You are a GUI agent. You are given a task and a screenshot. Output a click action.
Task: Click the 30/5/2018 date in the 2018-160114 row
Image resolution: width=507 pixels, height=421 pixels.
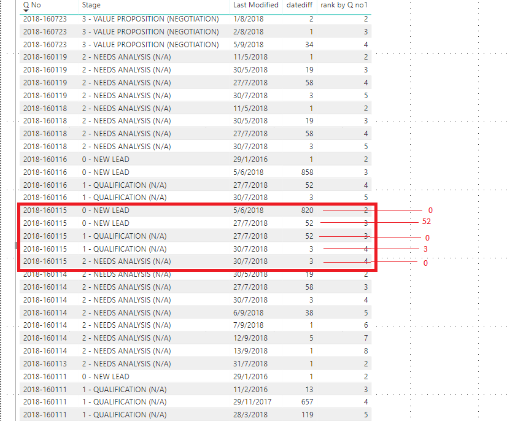pyautogui.click(x=250, y=274)
